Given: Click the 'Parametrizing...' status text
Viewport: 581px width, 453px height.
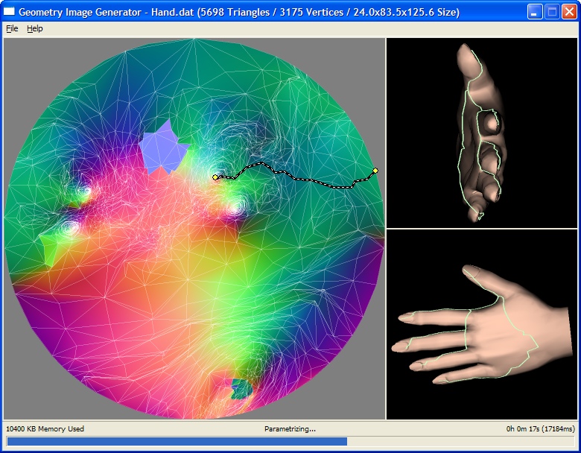Looking at the screenshot, I should [x=290, y=429].
